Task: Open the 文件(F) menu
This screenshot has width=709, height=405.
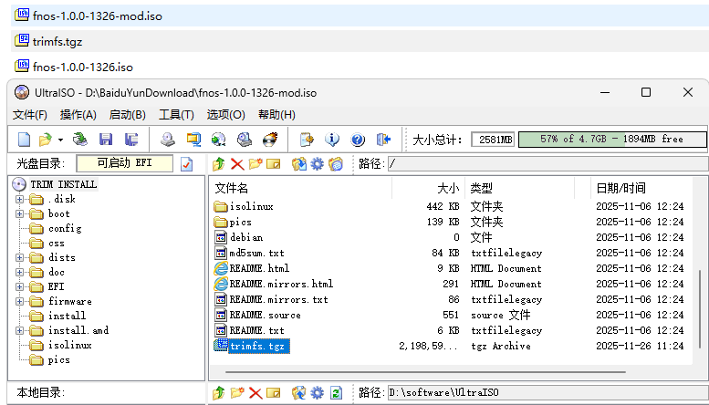Action: (x=29, y=115)
